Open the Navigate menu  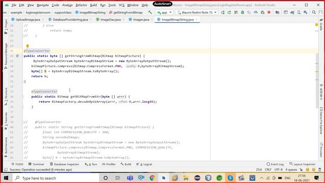pyautogui.click(x=43, y=5)
